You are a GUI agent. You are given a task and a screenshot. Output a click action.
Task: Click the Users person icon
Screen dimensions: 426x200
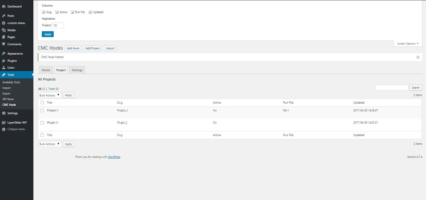click(4, 68)
